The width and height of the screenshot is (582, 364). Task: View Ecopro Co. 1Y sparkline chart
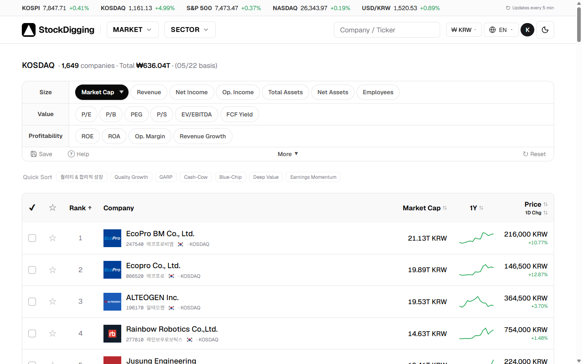coord(477,270)
